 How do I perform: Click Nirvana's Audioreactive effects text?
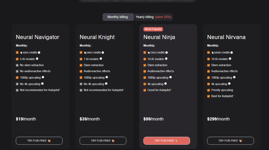point(225,71)
